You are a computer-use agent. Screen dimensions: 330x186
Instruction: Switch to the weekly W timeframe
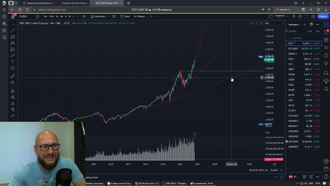(69, 16)
